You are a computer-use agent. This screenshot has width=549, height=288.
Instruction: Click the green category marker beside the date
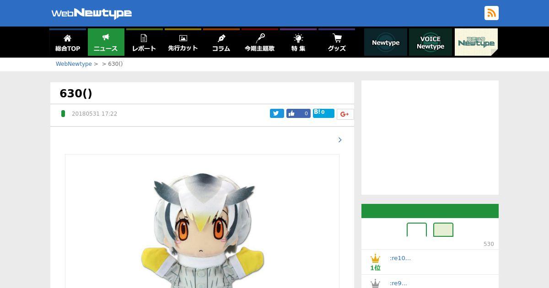63,113
